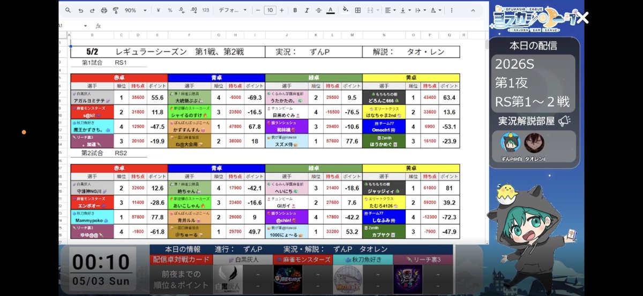Open the name box dropdown arrow
This screenshot has width=643, height=296.
point(85,26)
